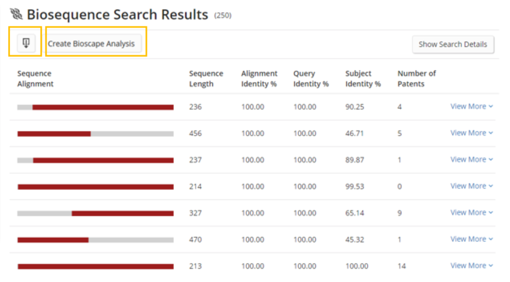The image size is (510, 282).
Task: Sort by Number of Patents header
Action: coord(416,79)
